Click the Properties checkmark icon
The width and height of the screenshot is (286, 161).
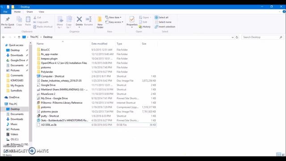point(132,19)
